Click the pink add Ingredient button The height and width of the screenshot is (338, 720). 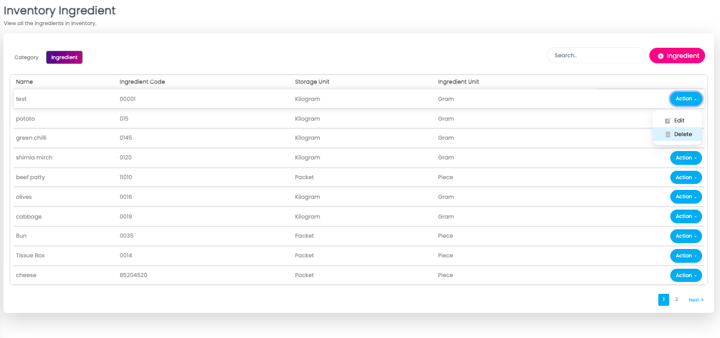677,56
